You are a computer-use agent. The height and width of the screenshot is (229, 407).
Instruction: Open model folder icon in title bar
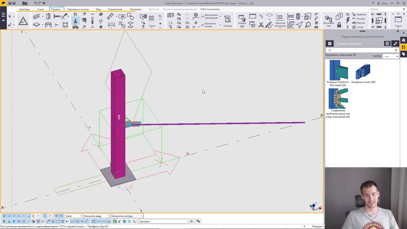click(25, 3)
